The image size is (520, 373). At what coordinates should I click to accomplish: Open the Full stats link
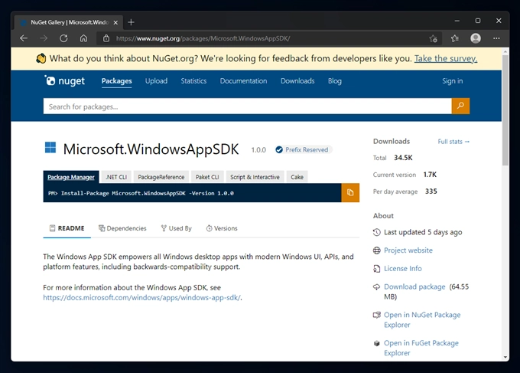click(x=453, y=142)
